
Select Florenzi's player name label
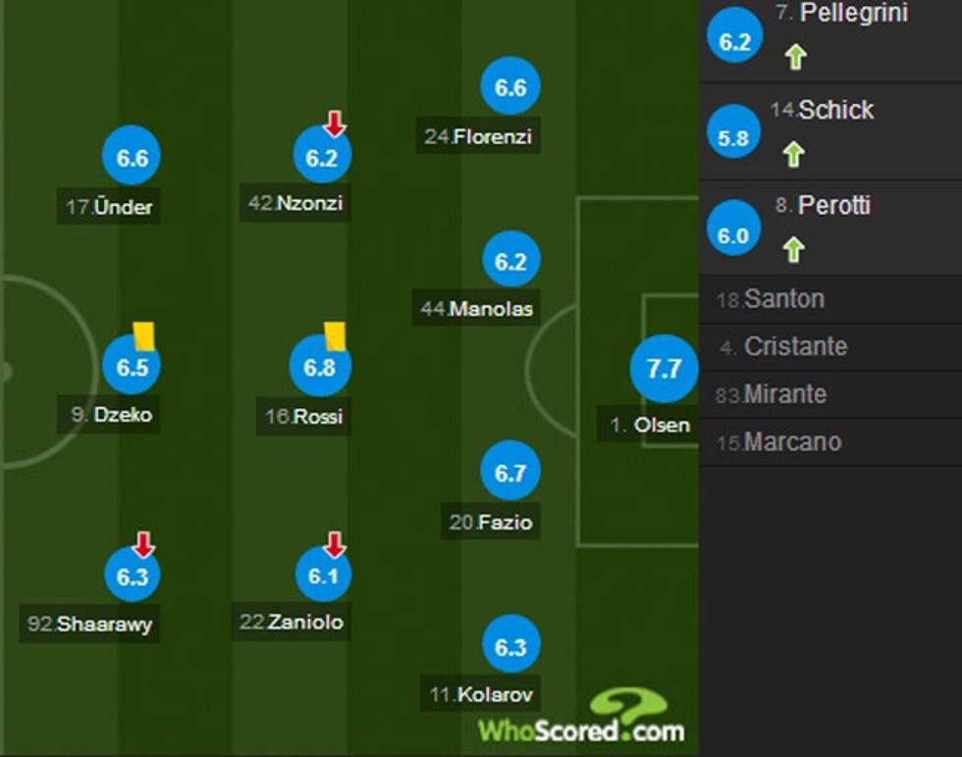click(x=479, y=136)
